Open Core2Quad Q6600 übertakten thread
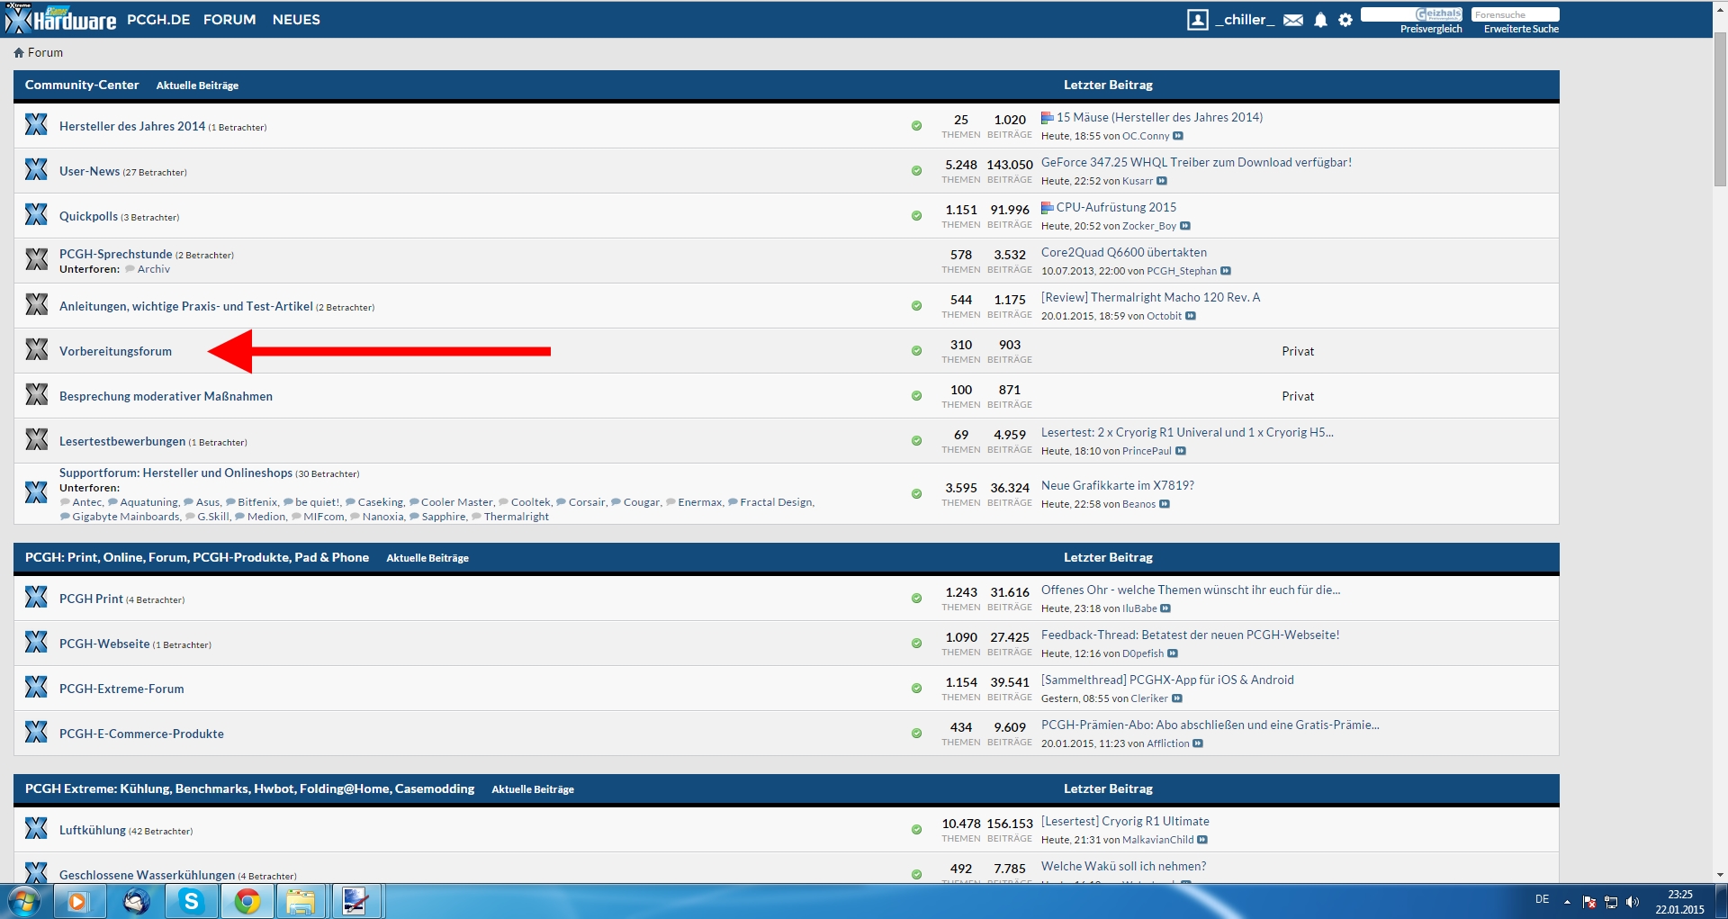 point(1124,252)
